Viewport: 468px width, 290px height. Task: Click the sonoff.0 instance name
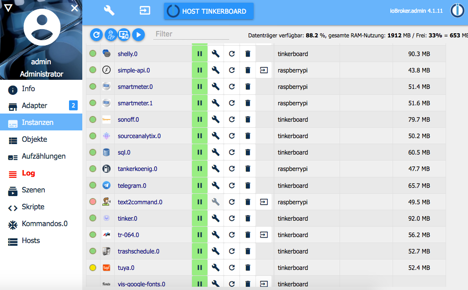(128, 119)
